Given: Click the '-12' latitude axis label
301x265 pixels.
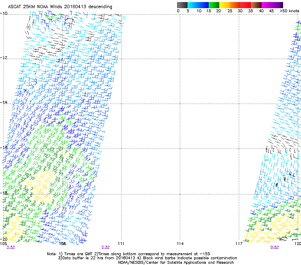Looking at the screenshot, I should 4,58.
